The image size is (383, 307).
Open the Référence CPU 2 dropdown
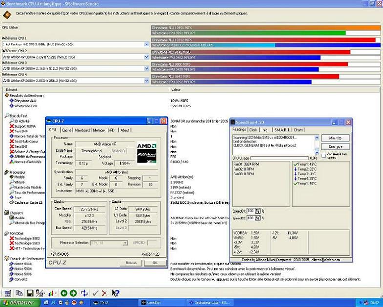pos(147,57)
